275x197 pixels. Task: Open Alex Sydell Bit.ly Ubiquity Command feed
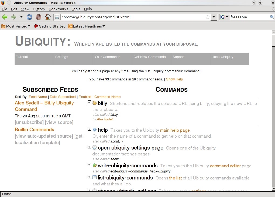pyautogui.click(x=44, y=106)
